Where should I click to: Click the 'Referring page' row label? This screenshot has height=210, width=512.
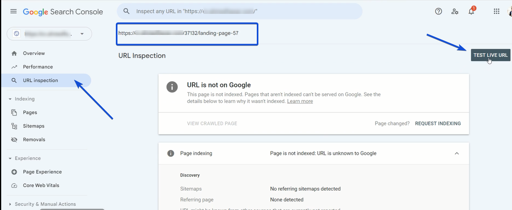coord(197,200)
